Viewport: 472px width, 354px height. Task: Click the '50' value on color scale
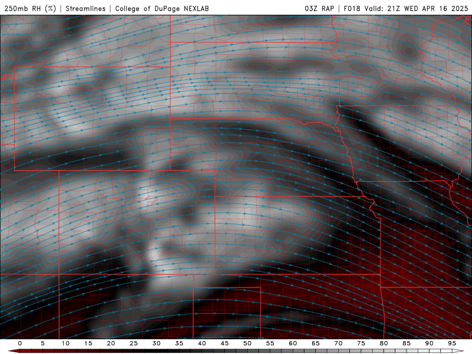click(247, 343)
